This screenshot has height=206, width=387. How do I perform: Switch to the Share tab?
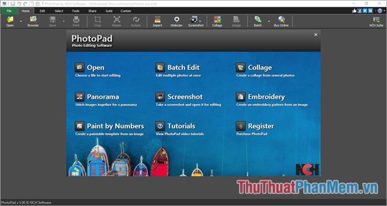(x=92, y=11)
